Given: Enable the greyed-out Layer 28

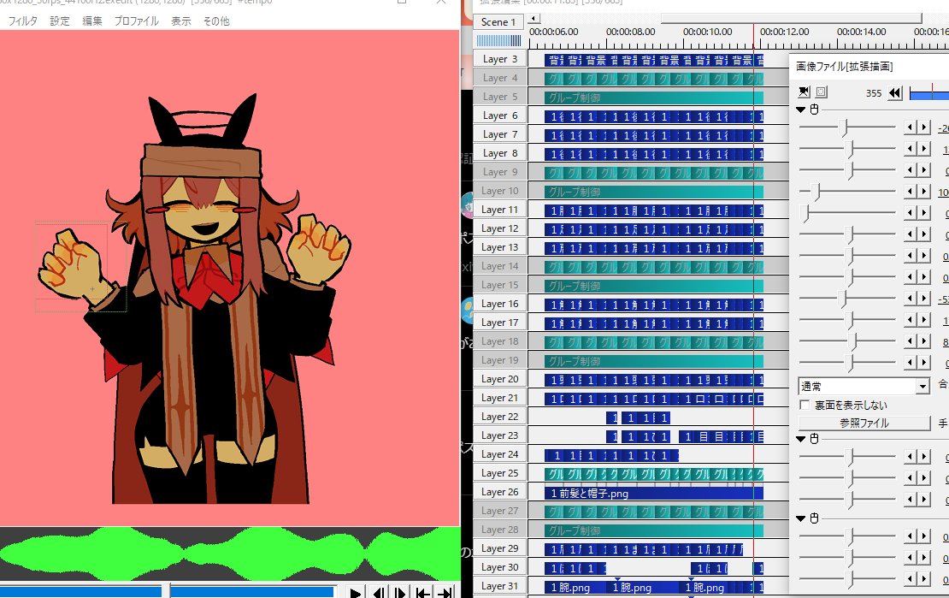Looking at the screenshot, I should [x=500, y=530].
